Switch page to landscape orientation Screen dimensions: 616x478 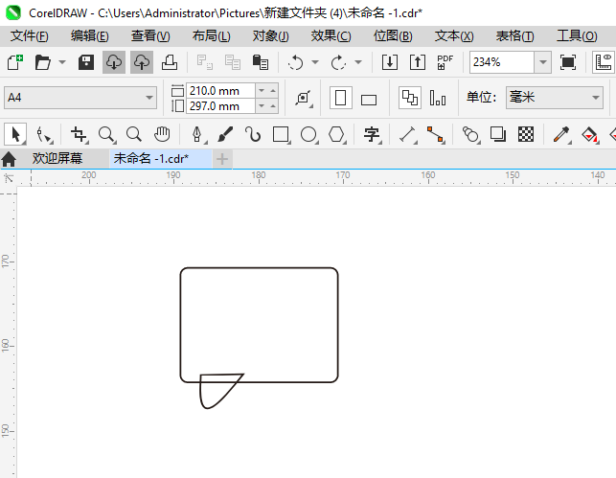369,99
